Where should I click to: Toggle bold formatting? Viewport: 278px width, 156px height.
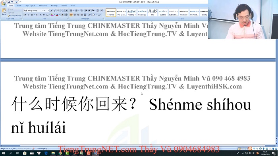click(25, 15)
